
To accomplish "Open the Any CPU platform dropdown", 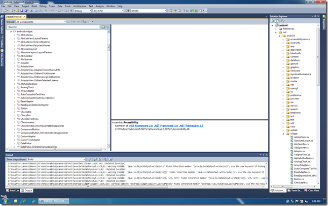I will [108, 11].
